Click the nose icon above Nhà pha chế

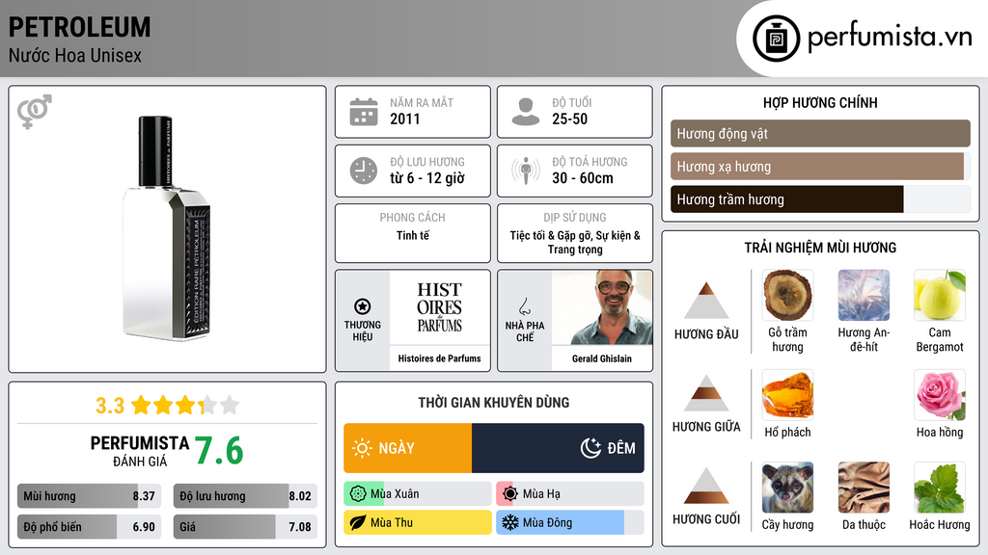click(524, 306)
